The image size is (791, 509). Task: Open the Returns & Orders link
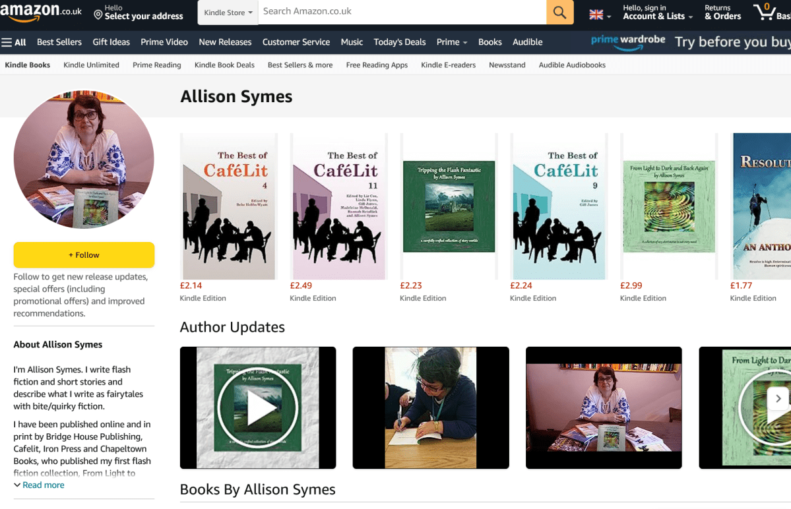tap(722, 13)
